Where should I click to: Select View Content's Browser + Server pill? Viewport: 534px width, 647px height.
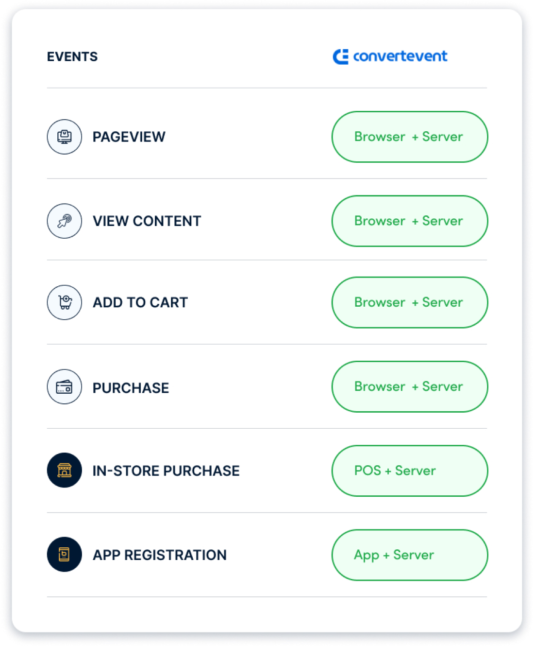tap(410, 221)
